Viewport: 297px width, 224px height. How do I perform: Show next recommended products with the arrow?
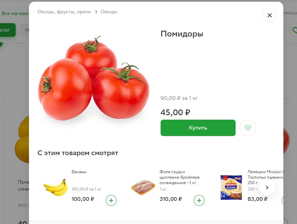(267, 188)
